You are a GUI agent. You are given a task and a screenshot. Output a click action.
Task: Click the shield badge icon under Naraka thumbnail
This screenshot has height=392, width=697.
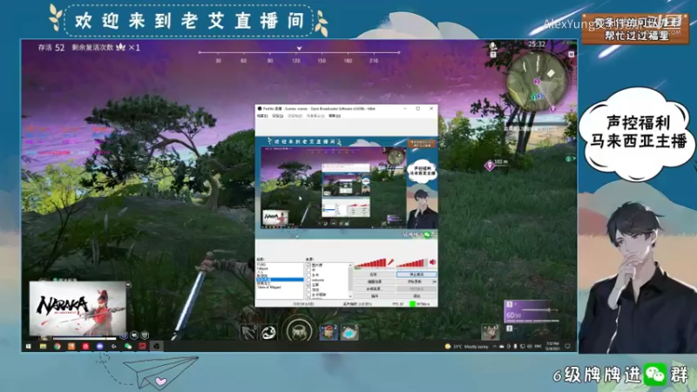pos(145,335)
